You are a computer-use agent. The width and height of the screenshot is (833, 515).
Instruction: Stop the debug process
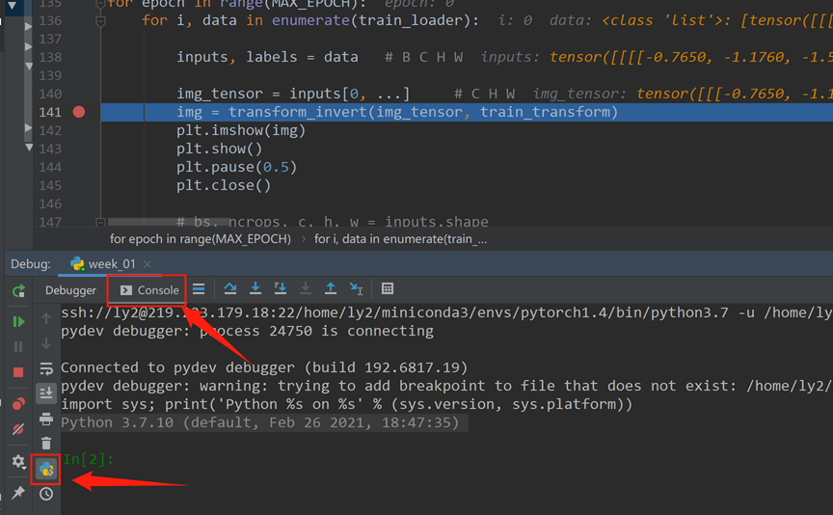tap(18, 372)
